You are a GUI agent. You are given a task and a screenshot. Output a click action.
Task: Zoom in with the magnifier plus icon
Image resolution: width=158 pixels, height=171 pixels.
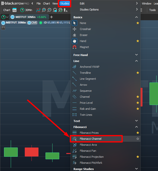click(x=44, y=10)
